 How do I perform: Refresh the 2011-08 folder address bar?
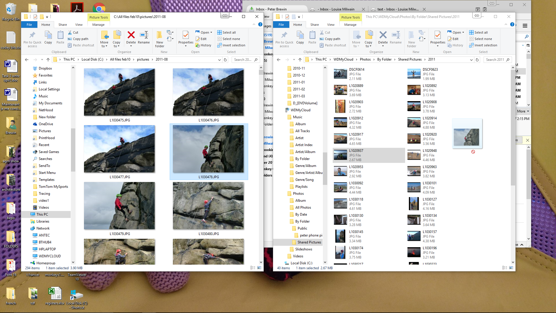click(x=225, y=60)
